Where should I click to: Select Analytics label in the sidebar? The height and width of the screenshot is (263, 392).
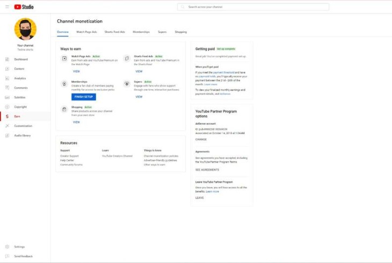click(20, 79)
